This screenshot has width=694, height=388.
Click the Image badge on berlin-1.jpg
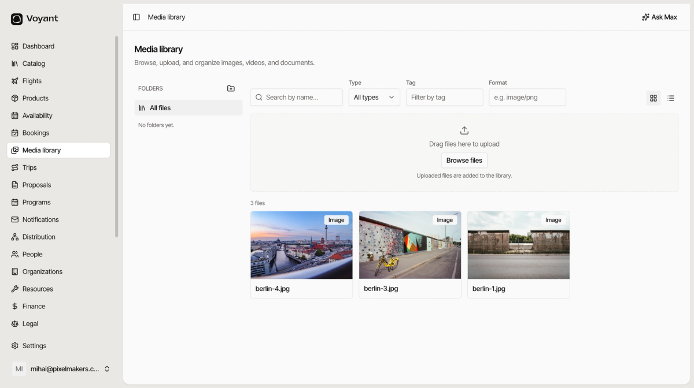pyautogui.click(x=553, y=220)
